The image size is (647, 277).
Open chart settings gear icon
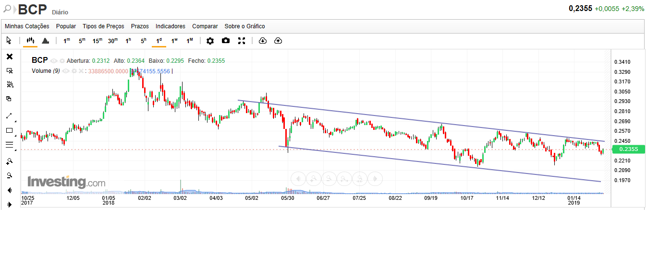click(x=210, y=41)
